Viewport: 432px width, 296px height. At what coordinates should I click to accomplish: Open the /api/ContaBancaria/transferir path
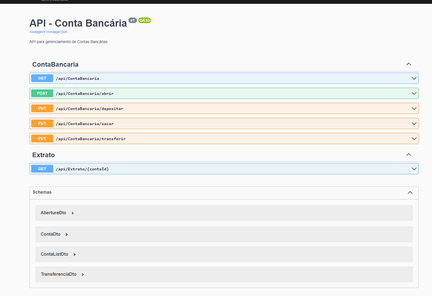click(91, 139)
